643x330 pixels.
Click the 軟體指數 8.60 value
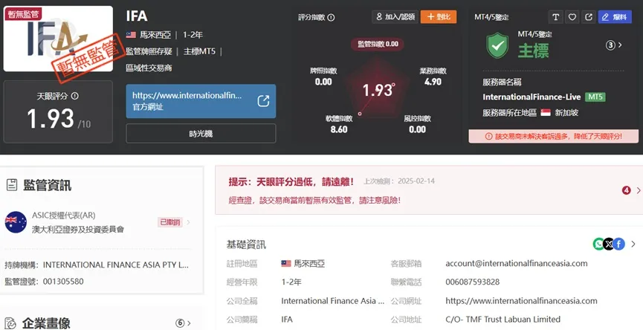coord(339,129)
